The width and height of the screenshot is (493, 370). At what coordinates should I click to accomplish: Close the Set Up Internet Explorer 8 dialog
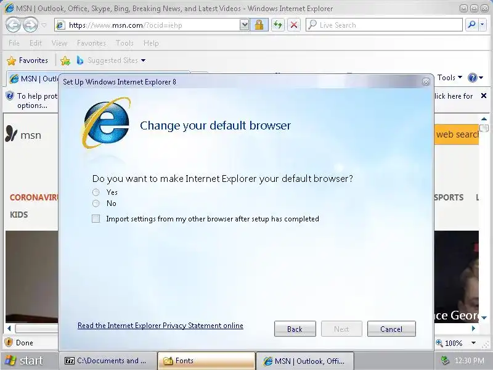pyautogui.click(x=426, y=82)
